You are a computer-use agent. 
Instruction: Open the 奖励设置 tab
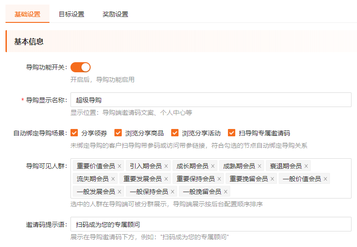[115, 14]
